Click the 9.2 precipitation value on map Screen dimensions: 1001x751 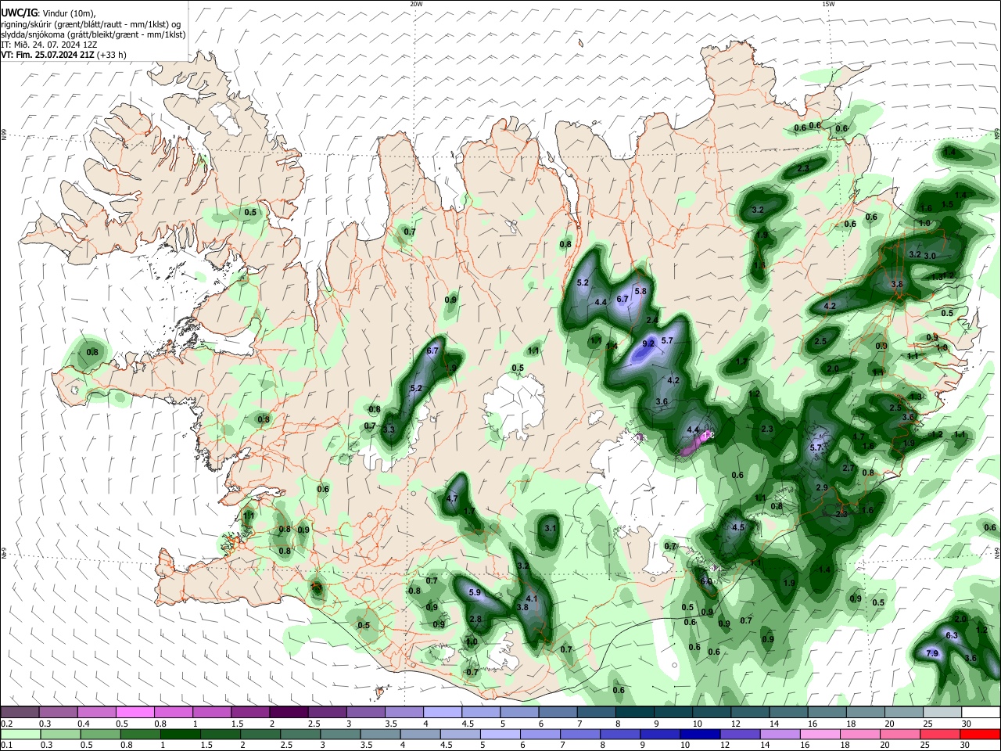coord(648,343)
